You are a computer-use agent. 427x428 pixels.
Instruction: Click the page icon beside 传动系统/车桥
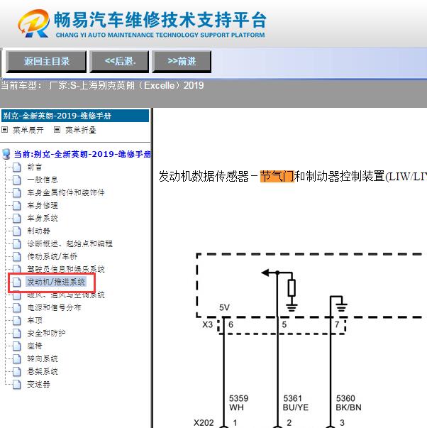[16, 256]
